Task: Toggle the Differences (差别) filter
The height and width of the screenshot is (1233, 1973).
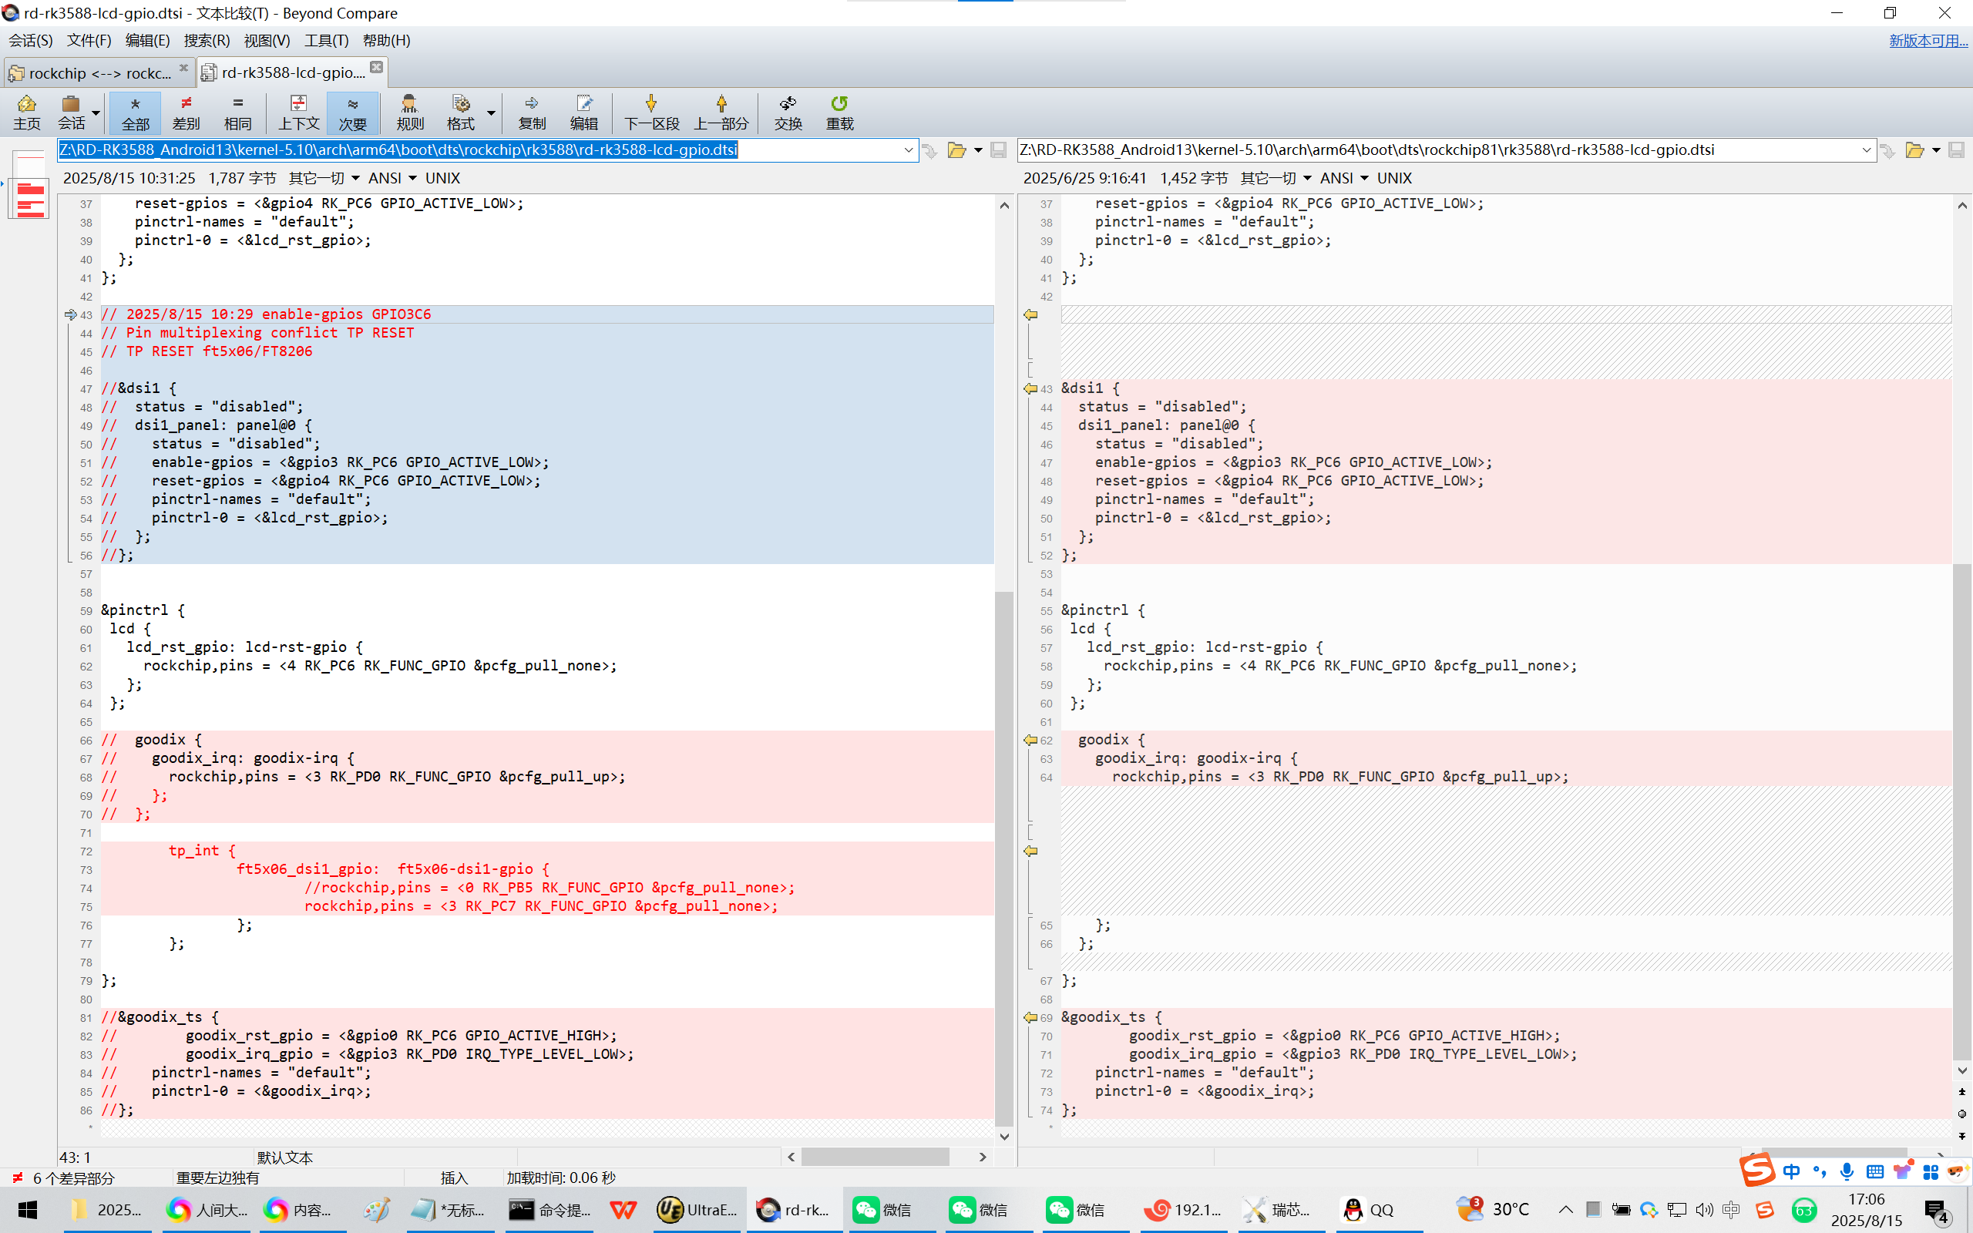Action: pos(186,113)
